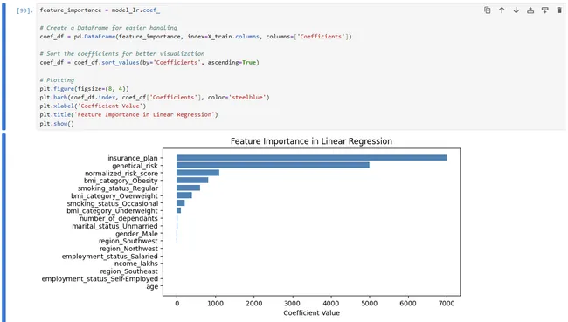Viewport: 568px width, 322px height.
Task: Select the cell prompt [93]
Action: coord(24,10)
